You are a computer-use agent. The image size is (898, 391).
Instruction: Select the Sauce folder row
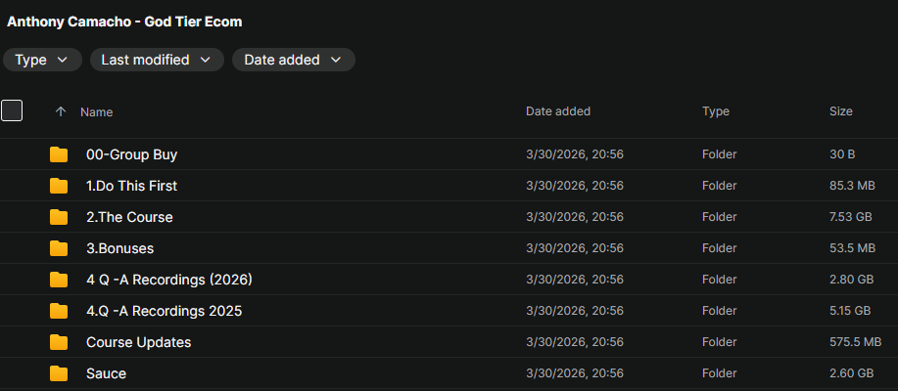click(x=392, y=373)
